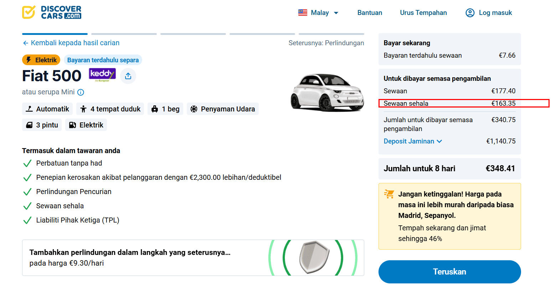The image size is (551, 298).
Task: Click the white Fiat 500 car image
Action: [x=327, y=92]
